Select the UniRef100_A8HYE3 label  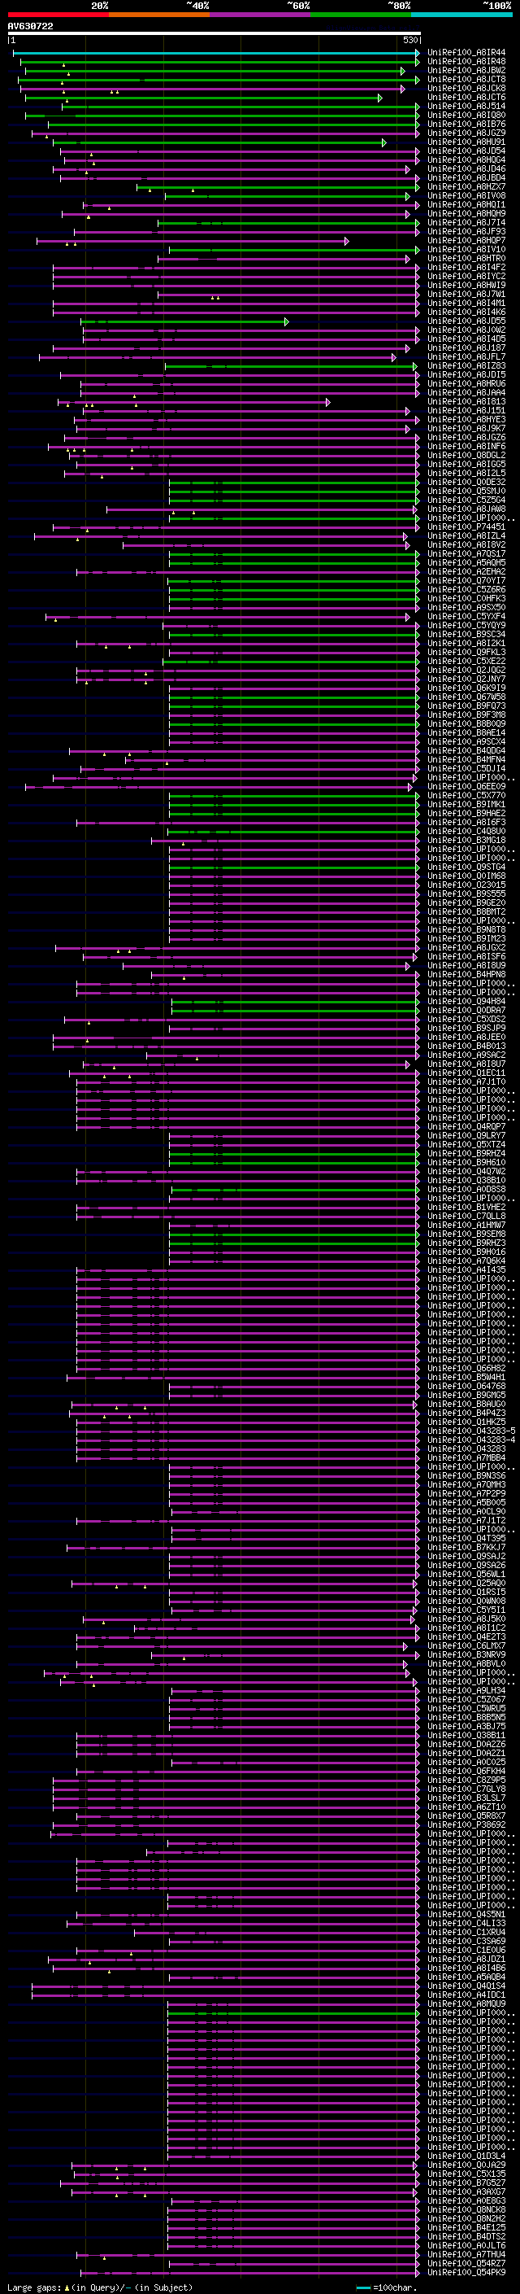466,419
